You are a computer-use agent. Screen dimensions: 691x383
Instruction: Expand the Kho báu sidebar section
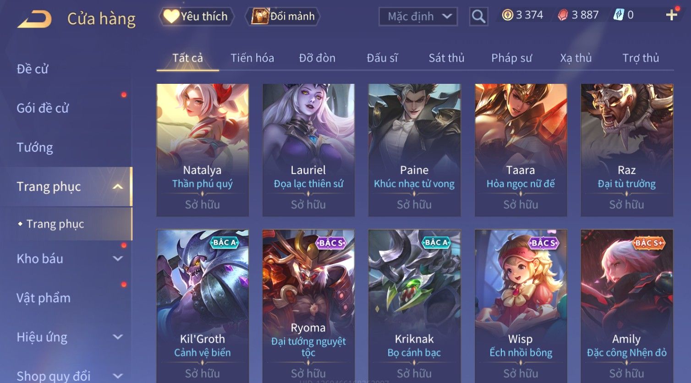pyautogui.click(x=118, y=258)
